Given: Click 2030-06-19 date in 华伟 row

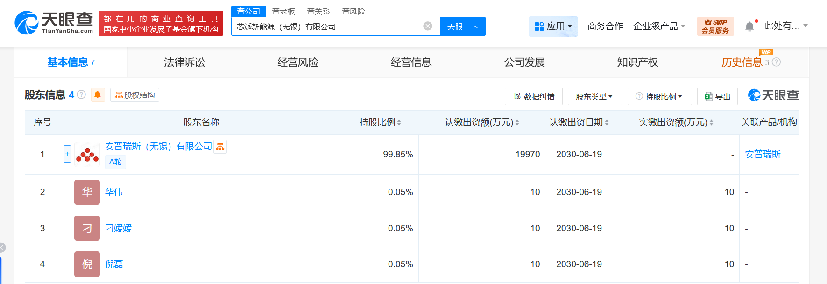Looking at the screenshot, I should 579,192.
